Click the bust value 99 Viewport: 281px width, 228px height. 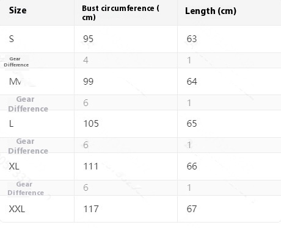click(88, 82)
